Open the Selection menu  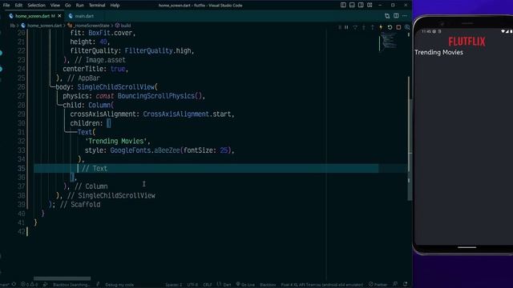coord(36,6)
